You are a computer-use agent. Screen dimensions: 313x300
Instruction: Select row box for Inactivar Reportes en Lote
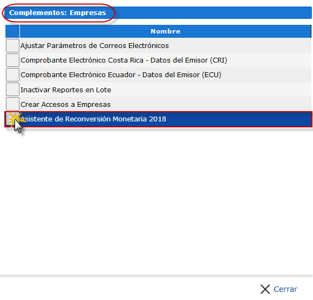coord(12,90)
